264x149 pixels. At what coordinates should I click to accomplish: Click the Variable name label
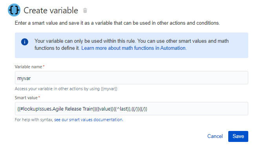(28, 67)
